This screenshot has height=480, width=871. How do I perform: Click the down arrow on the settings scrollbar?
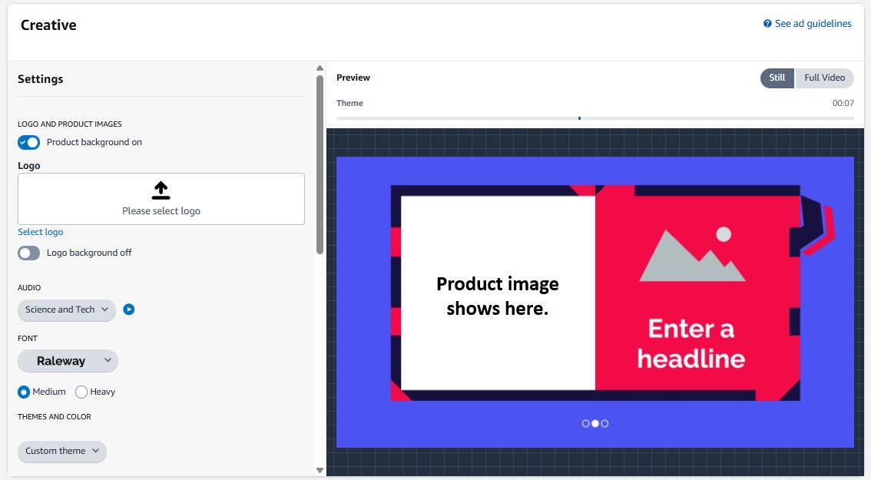[x=320, y=468]
